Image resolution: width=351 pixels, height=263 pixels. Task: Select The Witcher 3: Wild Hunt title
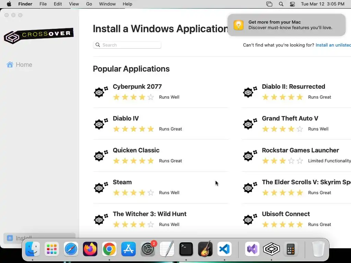click(x=149, y=214)
